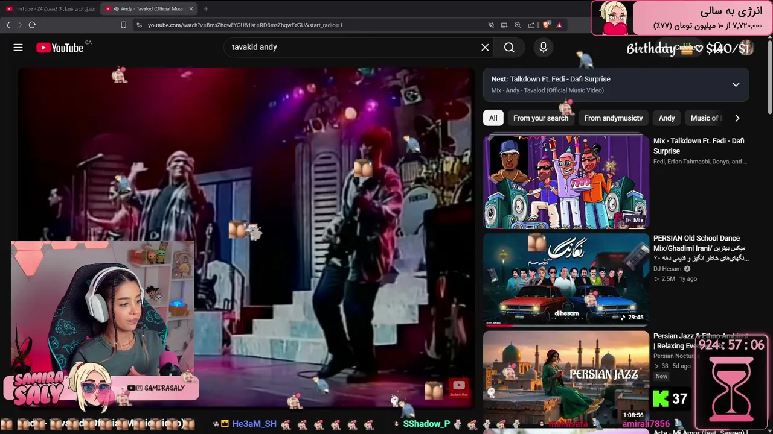Screen dimensions: 773x434
Task: Show more filter chips with right arrow
Action: [x=737, y=118]
